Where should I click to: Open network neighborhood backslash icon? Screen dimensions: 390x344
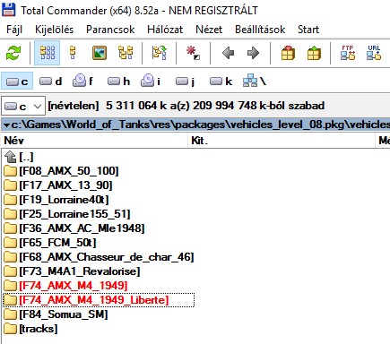[x=255, y=81]
